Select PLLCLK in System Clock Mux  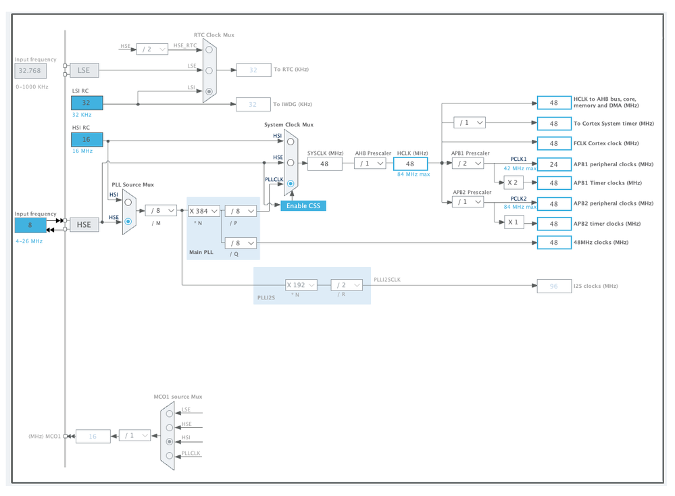click(291, 183)
